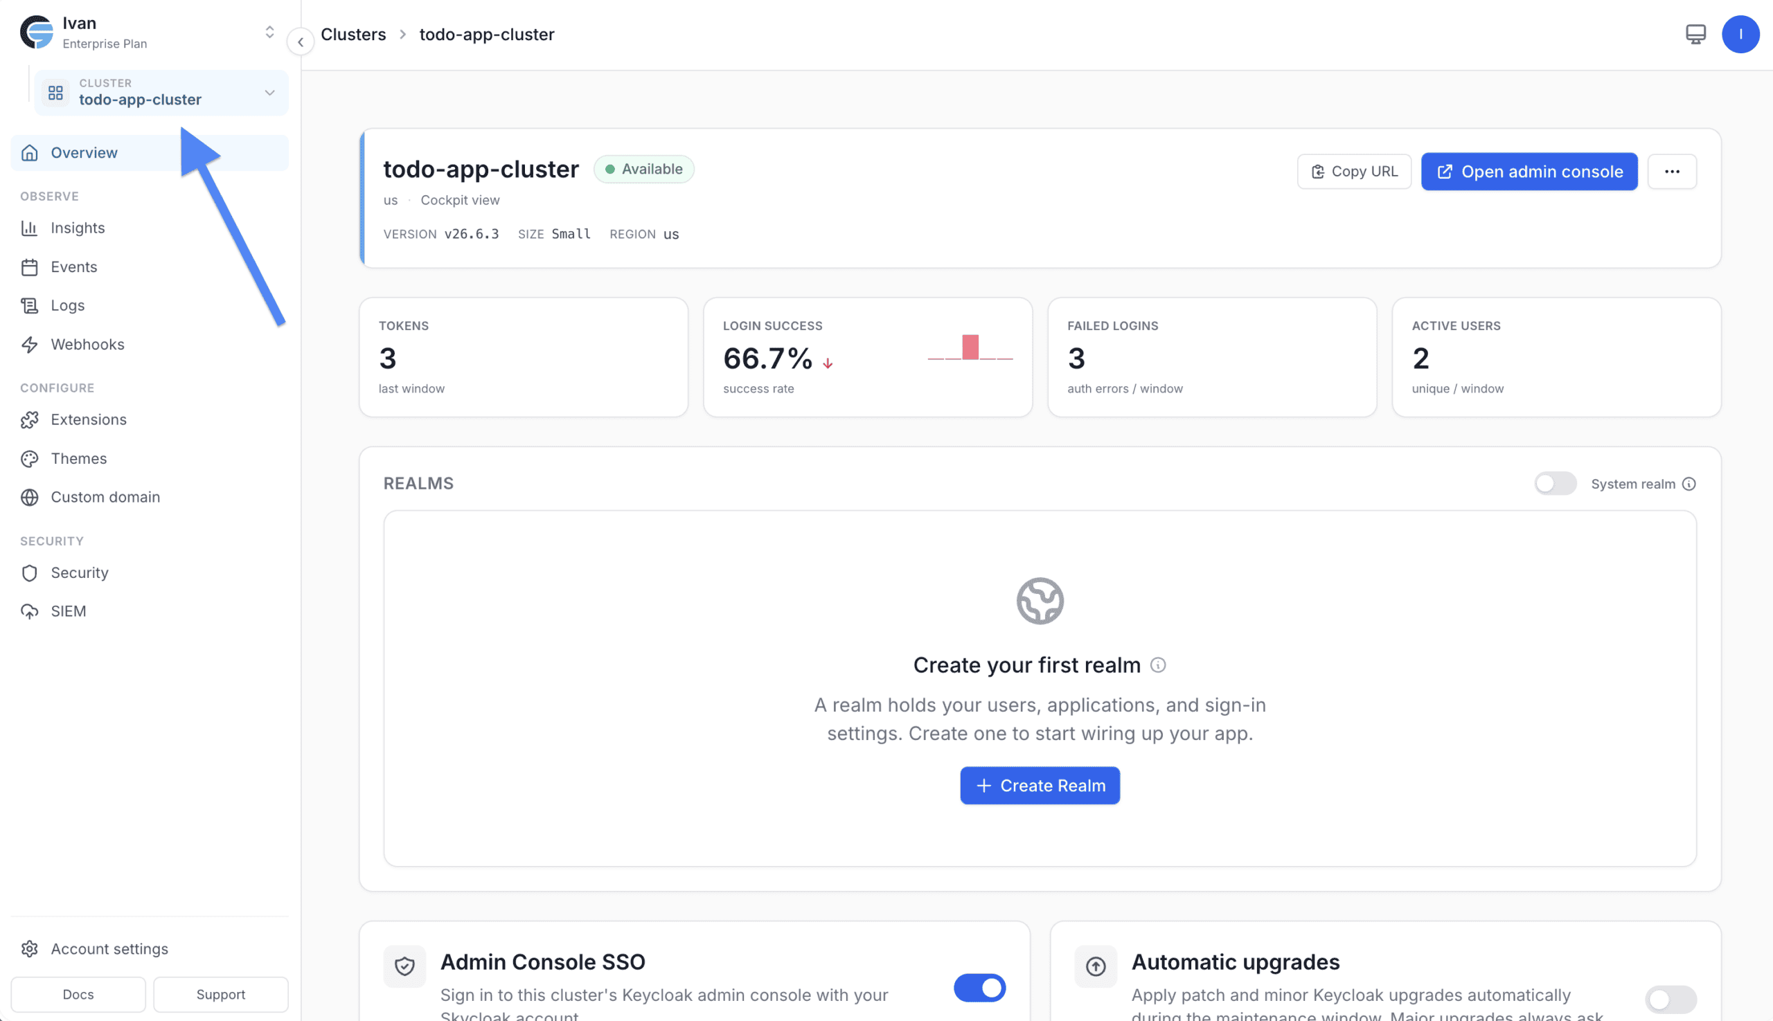Click the Admin Console SSO shield icon

[404, 966]
